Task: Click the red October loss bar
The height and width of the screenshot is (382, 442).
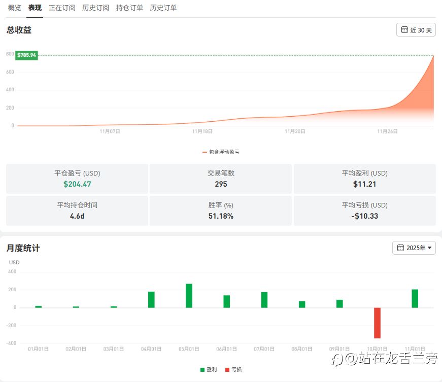Action: (377, 323)
